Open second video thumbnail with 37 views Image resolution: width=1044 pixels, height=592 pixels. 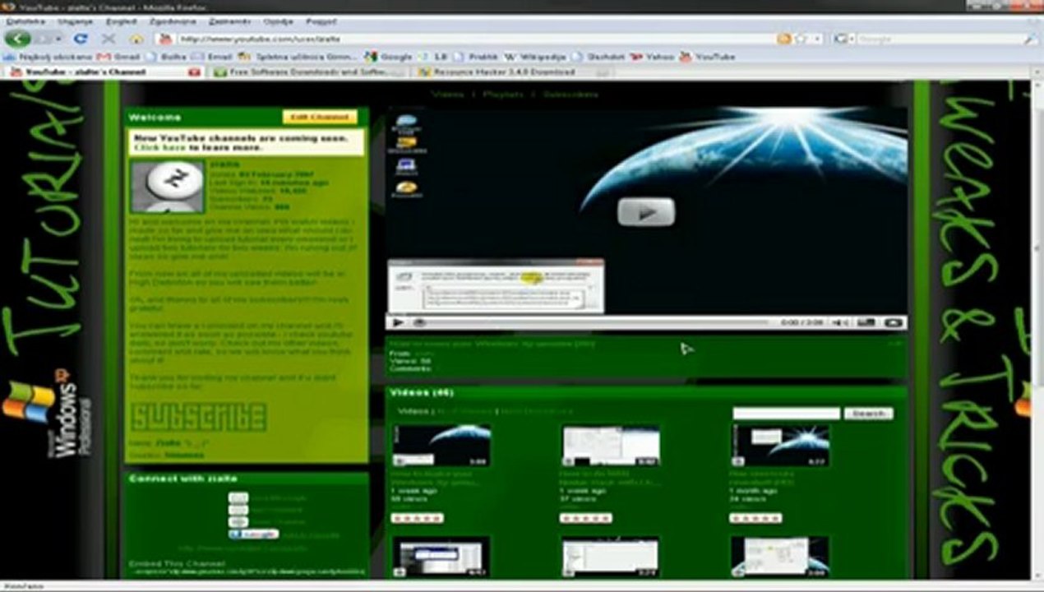pos(610,446)
